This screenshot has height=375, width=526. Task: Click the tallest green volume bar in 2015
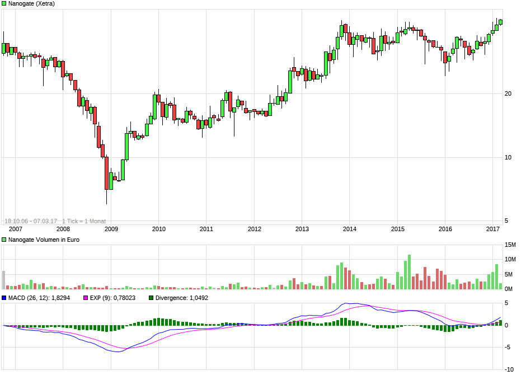409,271
